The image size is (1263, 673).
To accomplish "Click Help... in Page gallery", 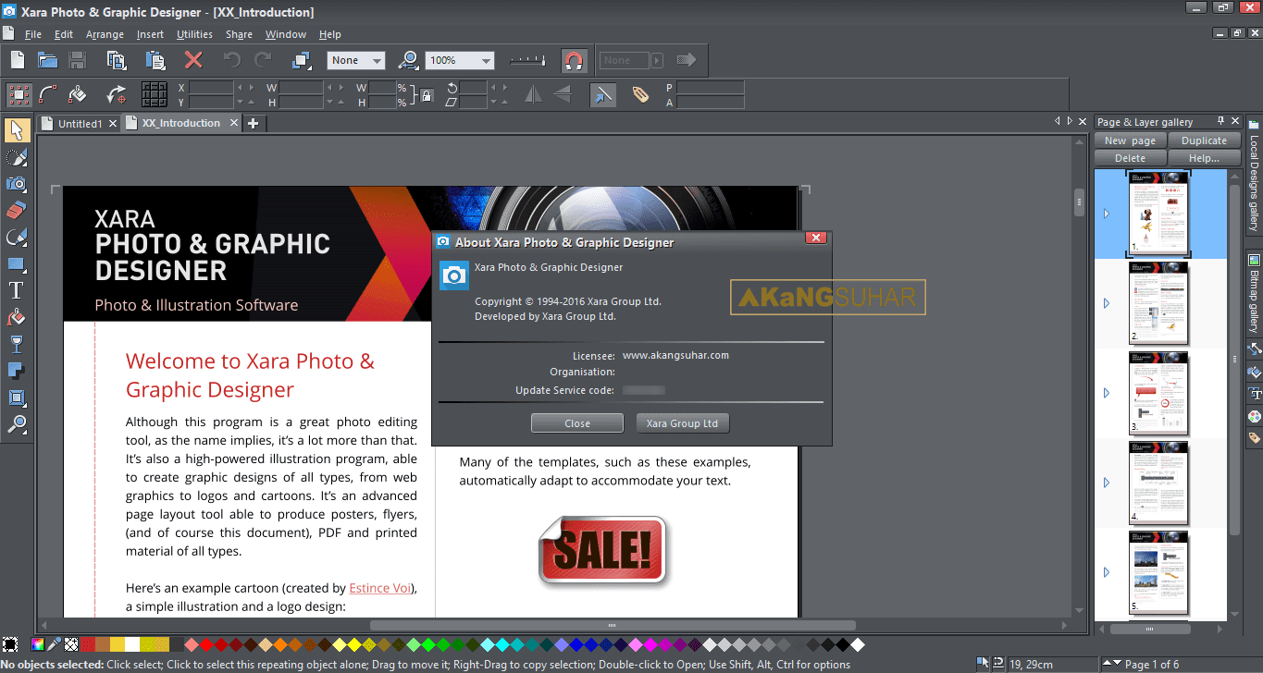I will 1204,158.
